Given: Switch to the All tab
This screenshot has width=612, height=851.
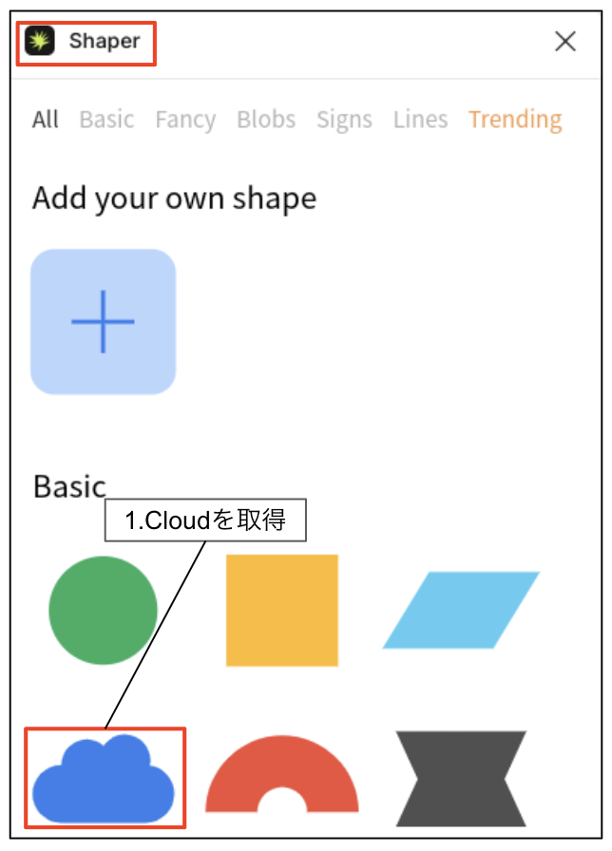Looking at the screenshot, I should 46,120.
